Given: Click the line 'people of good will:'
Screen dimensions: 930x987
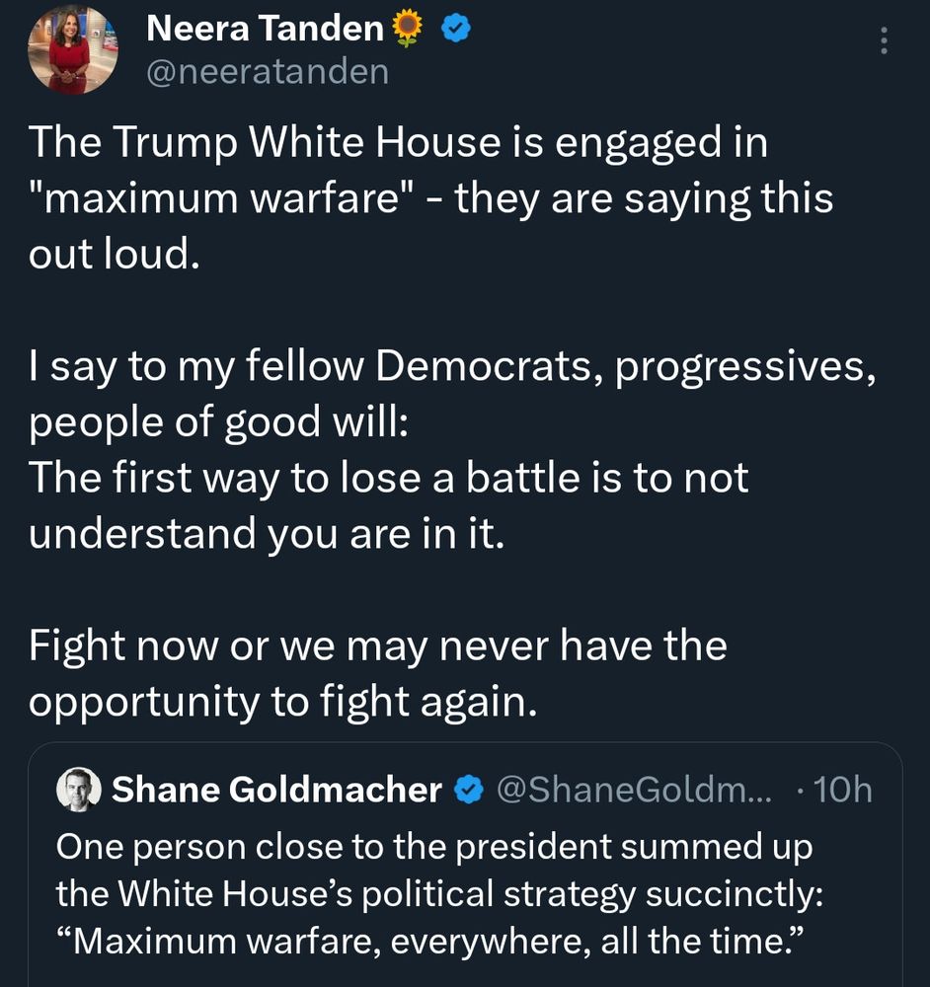Looking at the screenshot, I should point(218,422).
